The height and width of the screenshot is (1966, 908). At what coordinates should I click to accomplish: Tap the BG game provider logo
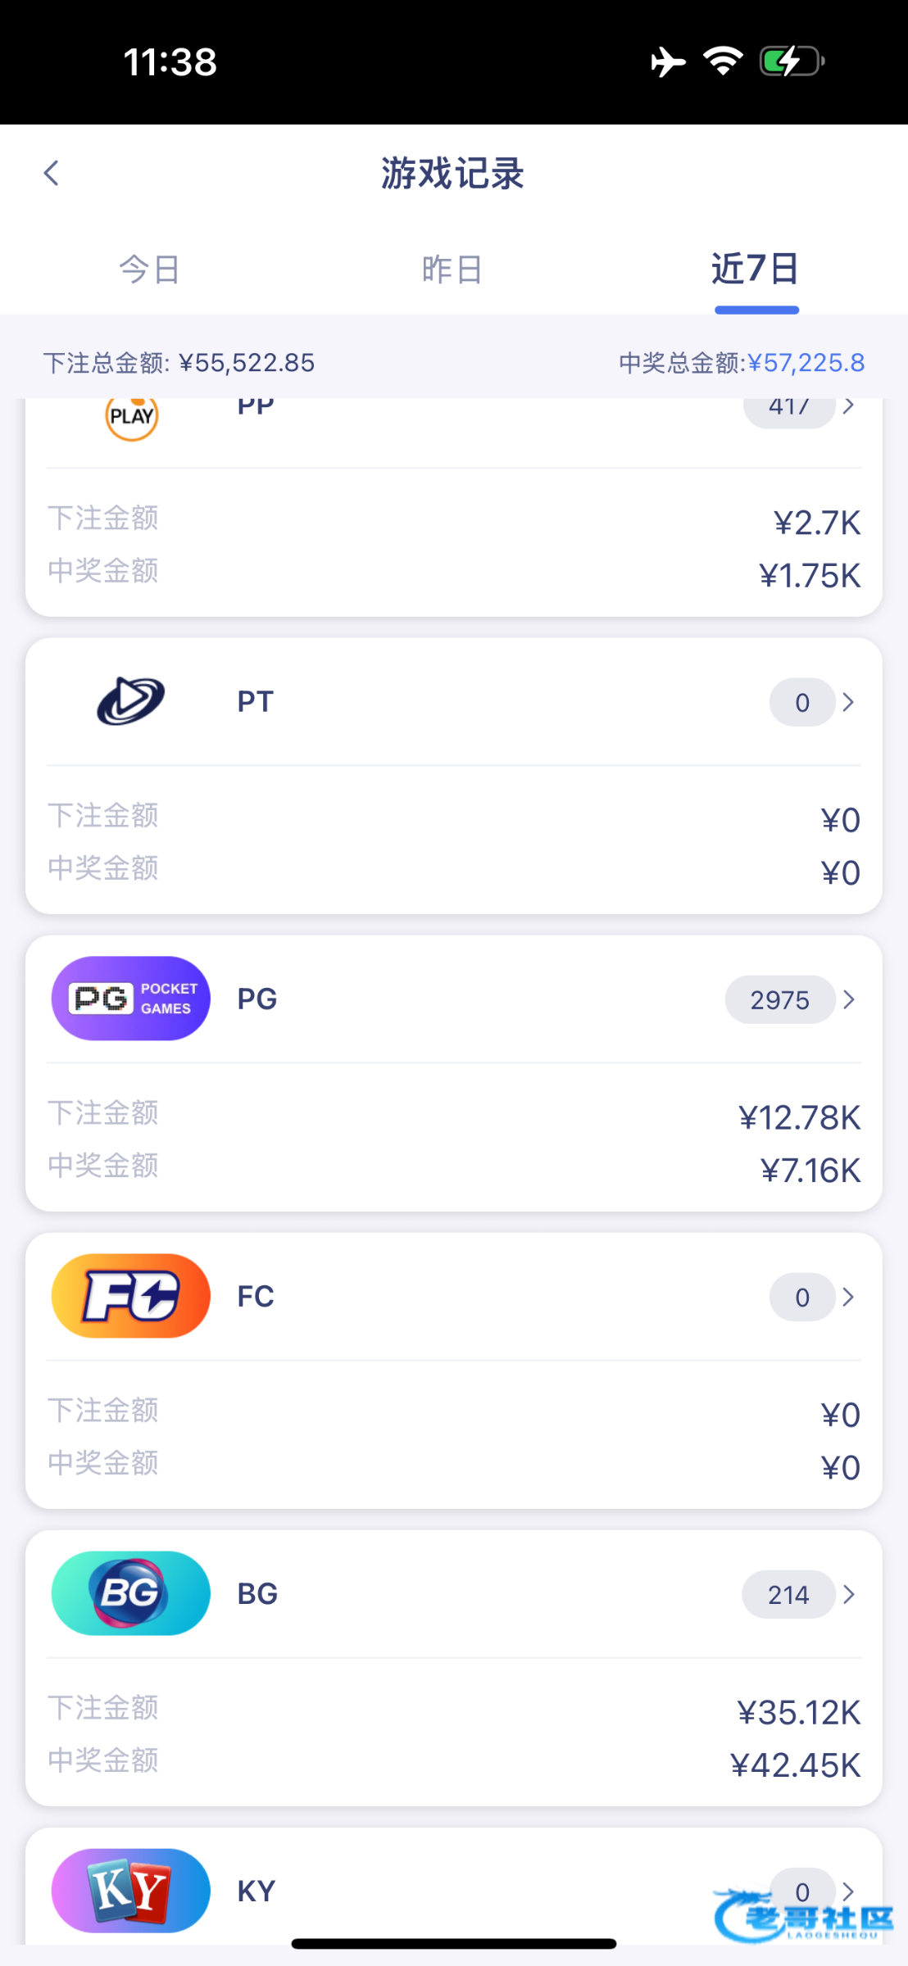pyautogui.click(x=131, y=1593)
